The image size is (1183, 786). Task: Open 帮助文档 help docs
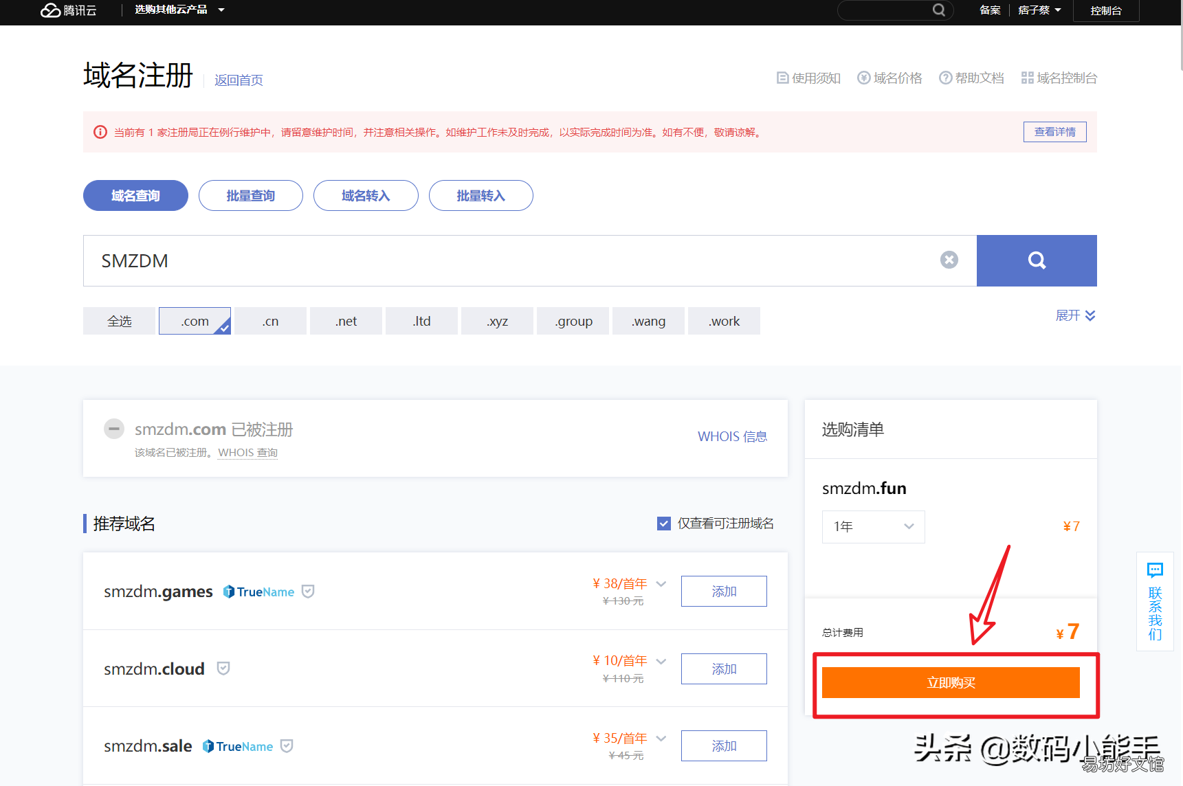971,78
